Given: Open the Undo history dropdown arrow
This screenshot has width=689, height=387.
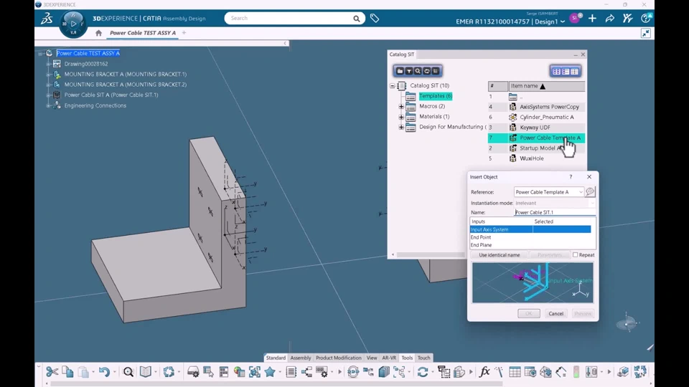Looking at the screenshot, I should pos(115,372).
